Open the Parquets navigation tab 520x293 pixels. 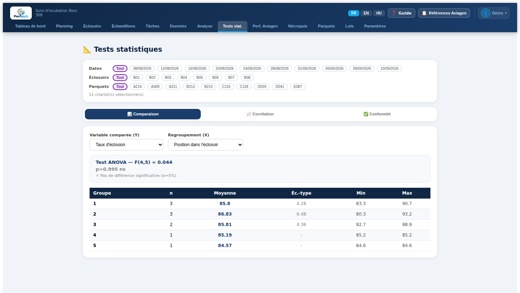click(326, 26)
